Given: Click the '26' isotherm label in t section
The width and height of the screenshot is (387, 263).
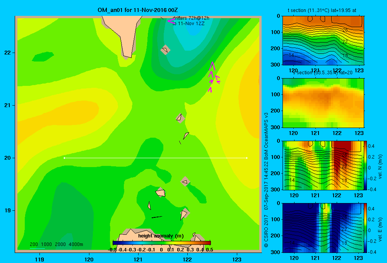Looking at the screenshot, I should click(x=345, y=30).
